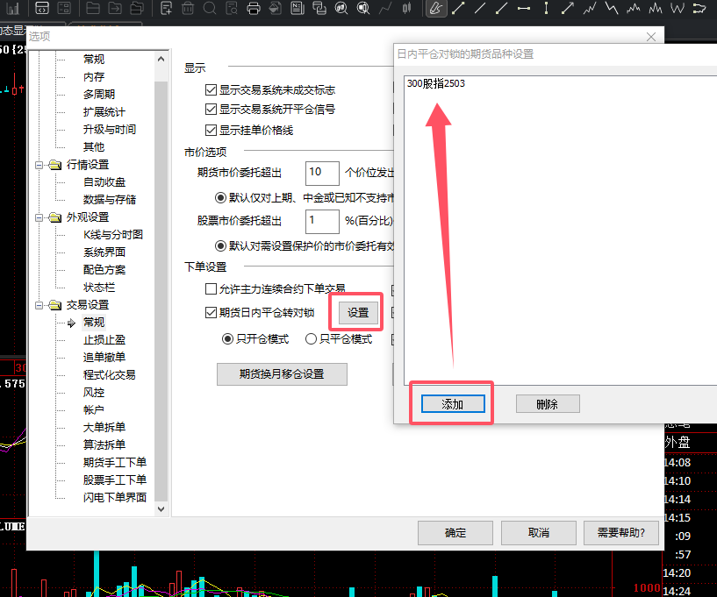
Task: Select the arrow line drawing tool
Action: pyautogui.click(x=568, y=8)
